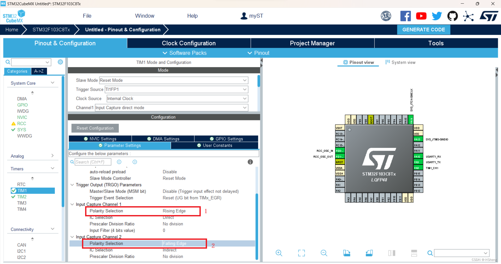The height and width of the screenshot is (264, 501).
Task: Open the File menu
Action: point(87,16)
